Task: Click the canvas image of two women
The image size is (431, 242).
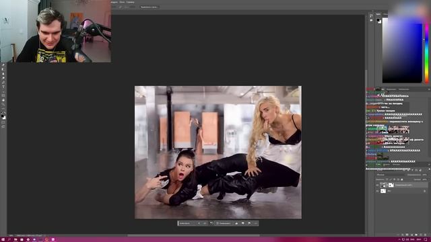Action: pyautogui.click(x=218, y=153)
